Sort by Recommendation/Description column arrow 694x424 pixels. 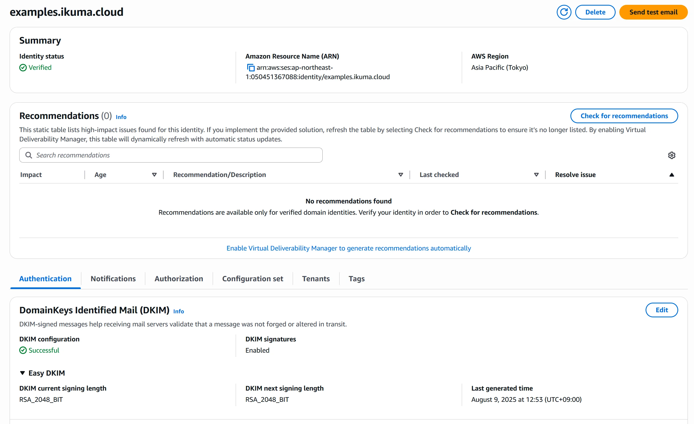[x=401, y=175]
